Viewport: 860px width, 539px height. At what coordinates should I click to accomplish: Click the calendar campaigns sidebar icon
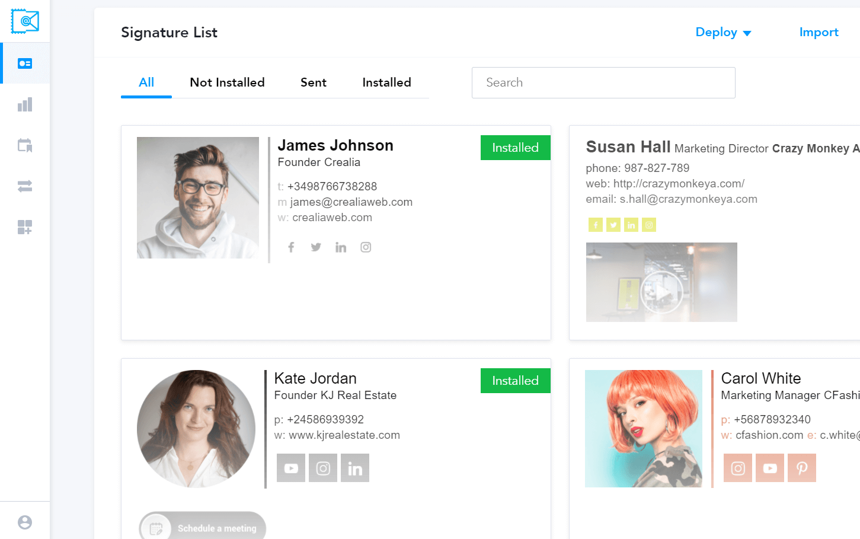(x=25, y=145)
